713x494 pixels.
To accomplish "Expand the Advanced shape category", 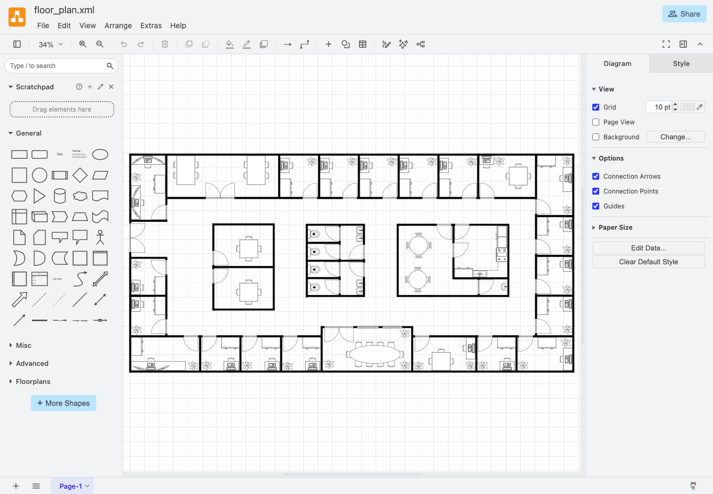I will coord(32,363).
